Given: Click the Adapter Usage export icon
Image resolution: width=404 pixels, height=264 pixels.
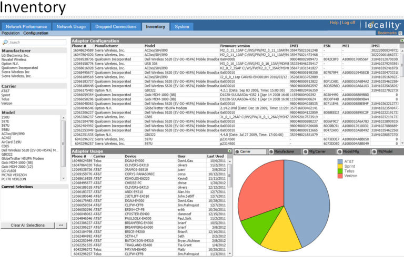Looking at the screenshot, I should (x=229, y=151).
